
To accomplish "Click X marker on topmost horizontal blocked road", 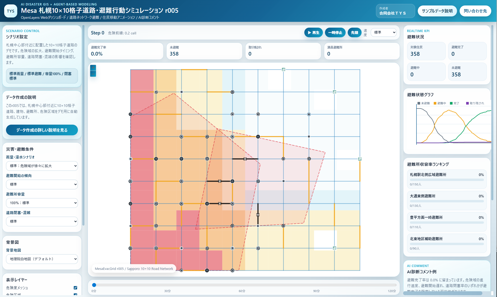I will (x=245, y=159).
